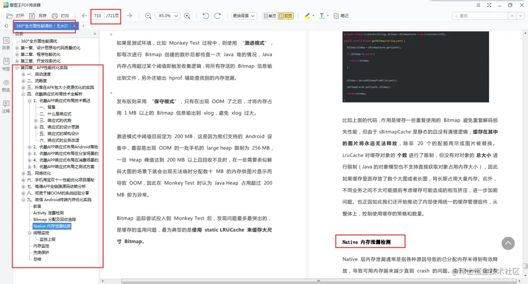Go to 兜底保护 outline entry
This screenshot has height=284, width=528.
coord(41,252)
